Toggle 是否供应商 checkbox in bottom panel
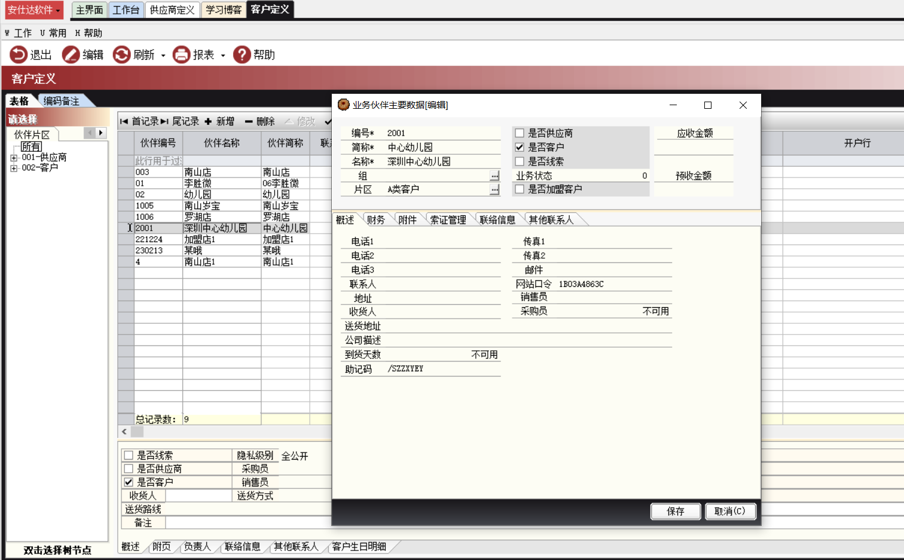Screen dimensions: 904x560 (129, 469)
